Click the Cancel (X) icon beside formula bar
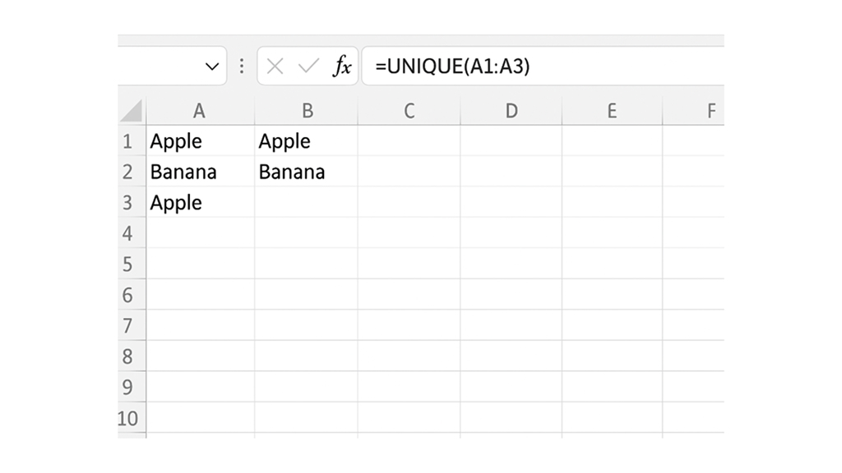This screenshot has width=842, height=473. (x=274, y=66)
